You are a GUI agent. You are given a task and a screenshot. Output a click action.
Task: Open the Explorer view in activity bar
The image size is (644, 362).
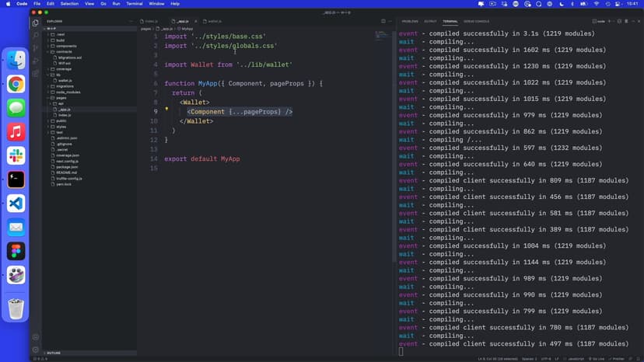[x=36, y=23]
